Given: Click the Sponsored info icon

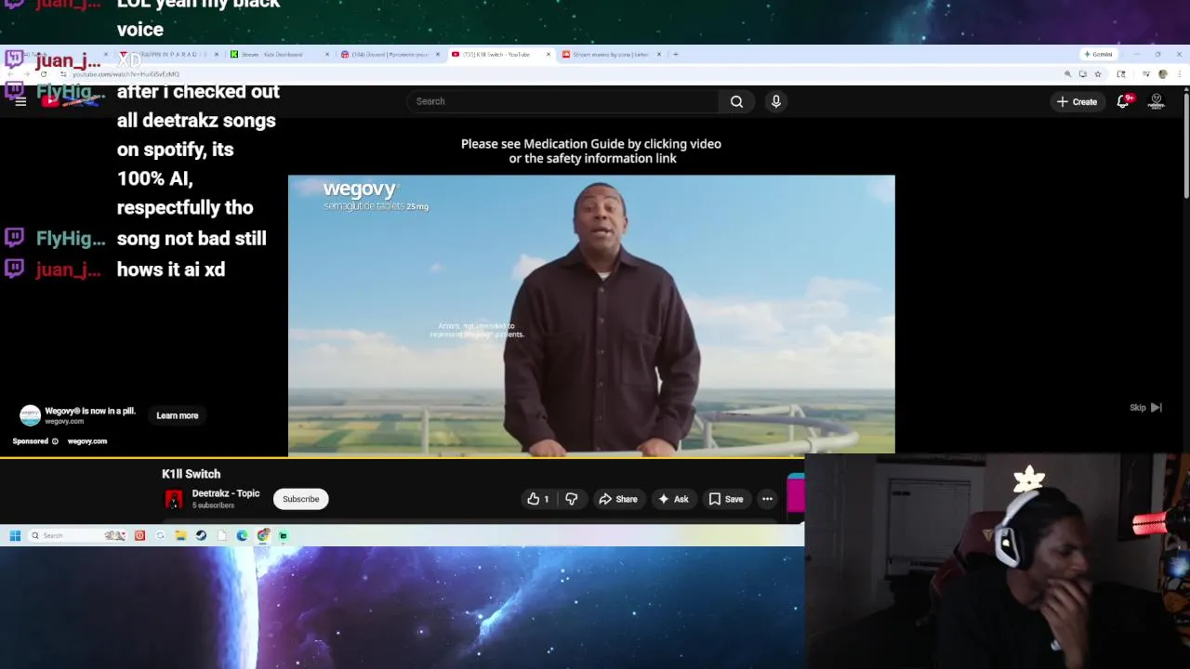Looking at the screenshot, I should (55, 441).
